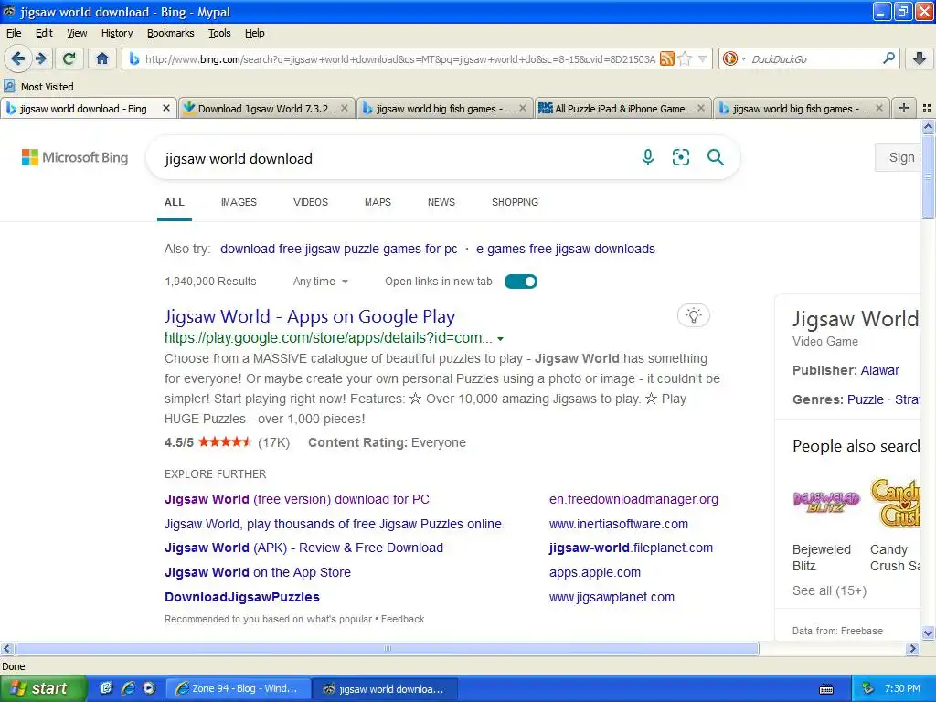Open 'Jigsaw World - Apps on Google Play' result
The width and height of the screenshot is (936, 702).
pos(310,316)
